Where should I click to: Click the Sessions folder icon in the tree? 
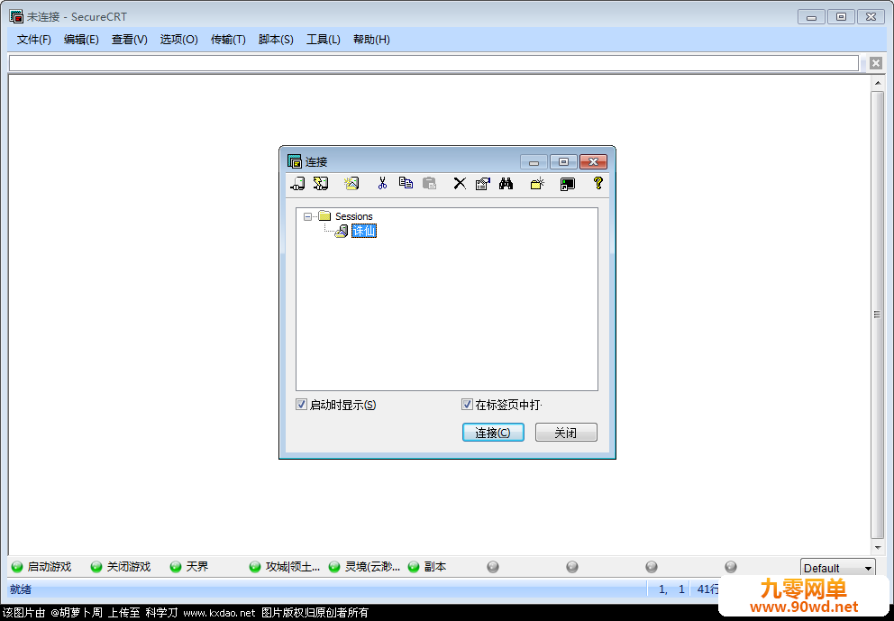click(325, 216)
